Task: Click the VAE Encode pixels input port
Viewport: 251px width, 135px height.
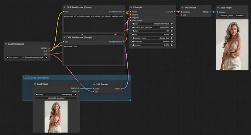Action: [x=93, y=89]
